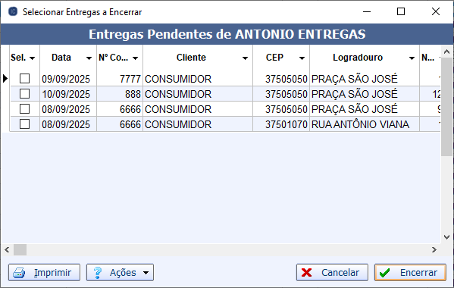The height and width of the screenshot is (288, 454).
Task: Click the left arrow of the horizontal scrollbar
Action: pyautogui.click(x=8, y=249)
